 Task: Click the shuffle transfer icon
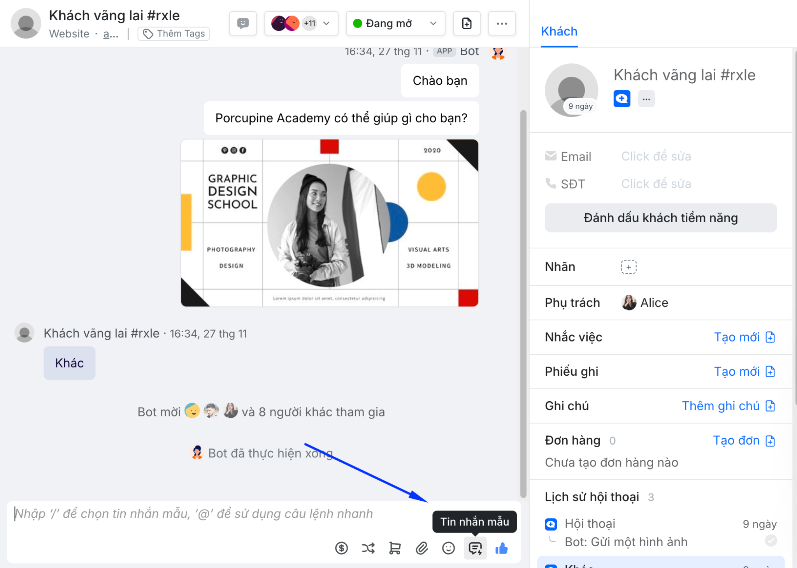point(368,549)
